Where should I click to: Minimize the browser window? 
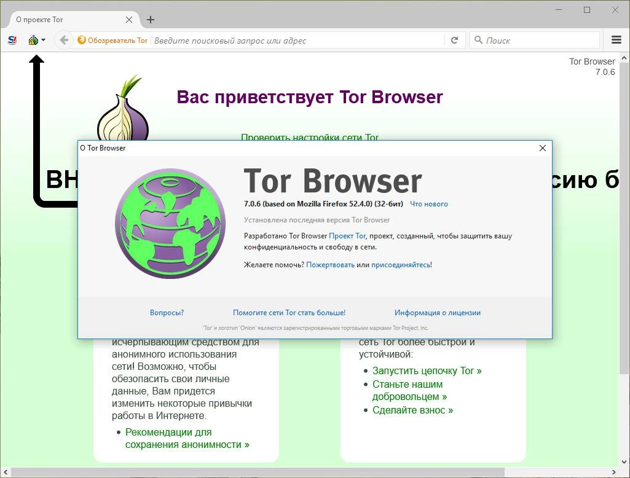[559, 10]
